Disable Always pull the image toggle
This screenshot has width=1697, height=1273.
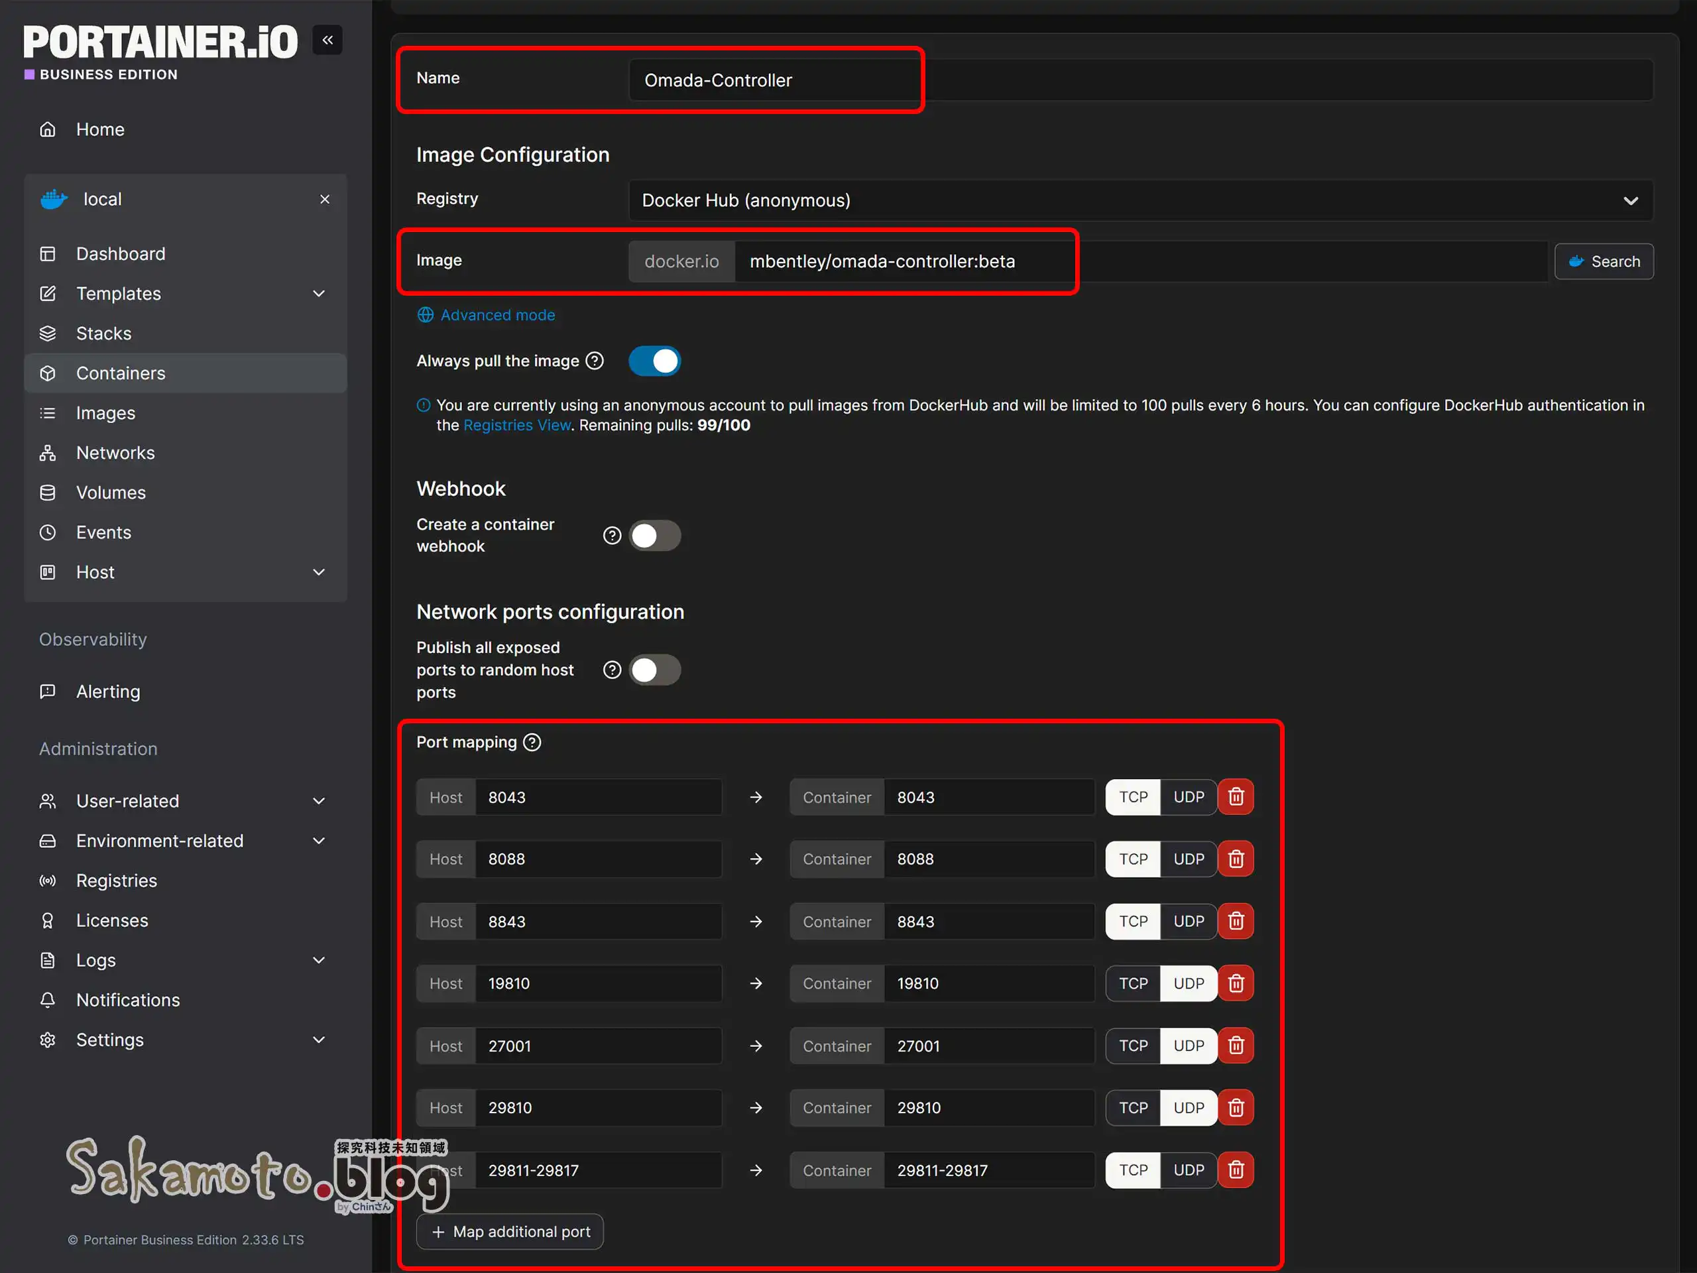coord(654,361)
